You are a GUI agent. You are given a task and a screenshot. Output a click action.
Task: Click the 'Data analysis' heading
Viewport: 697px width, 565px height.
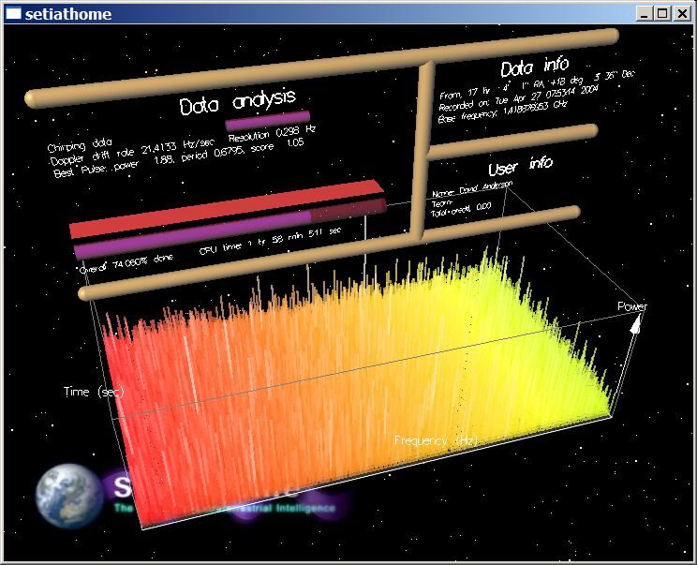click(x=238, y=102)
